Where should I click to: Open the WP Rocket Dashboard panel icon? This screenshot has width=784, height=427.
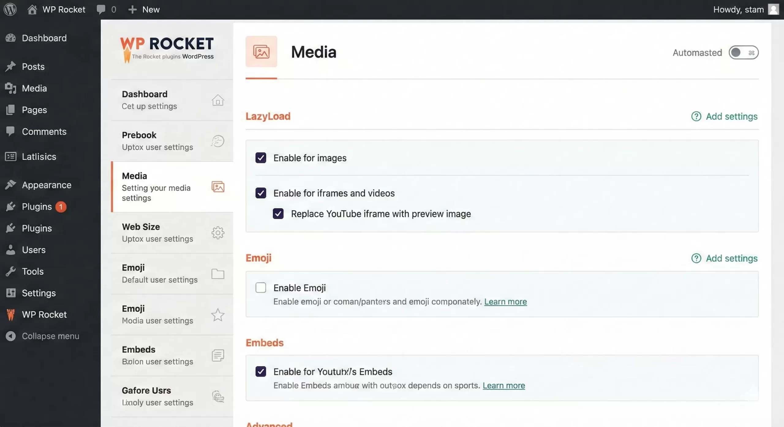218,100
